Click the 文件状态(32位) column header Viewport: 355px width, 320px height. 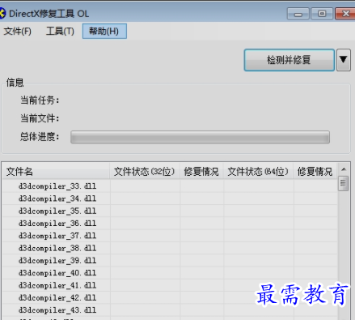(x=145, y=171)
